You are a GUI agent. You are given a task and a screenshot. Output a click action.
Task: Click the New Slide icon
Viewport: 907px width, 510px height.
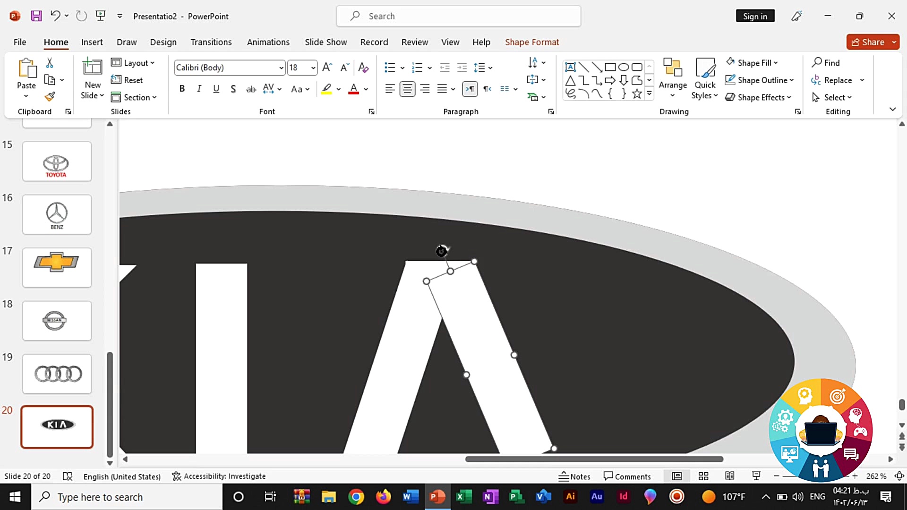click(93, 67)
